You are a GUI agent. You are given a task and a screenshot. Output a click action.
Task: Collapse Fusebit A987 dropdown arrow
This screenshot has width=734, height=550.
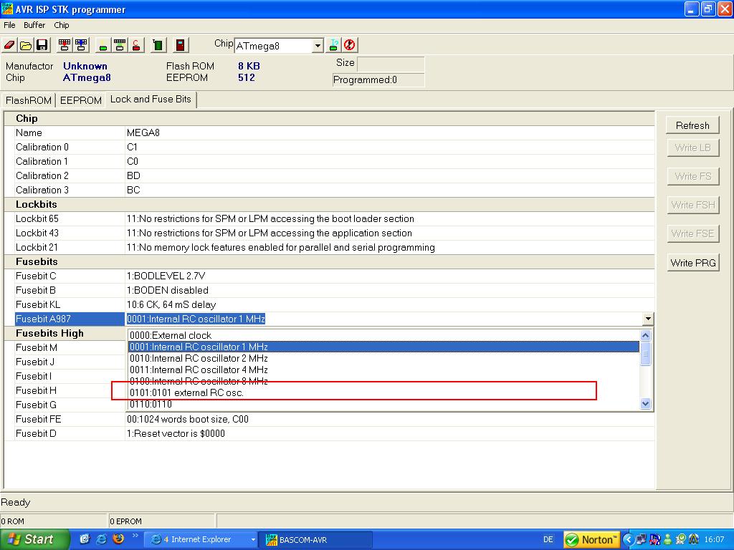[648, 319]
